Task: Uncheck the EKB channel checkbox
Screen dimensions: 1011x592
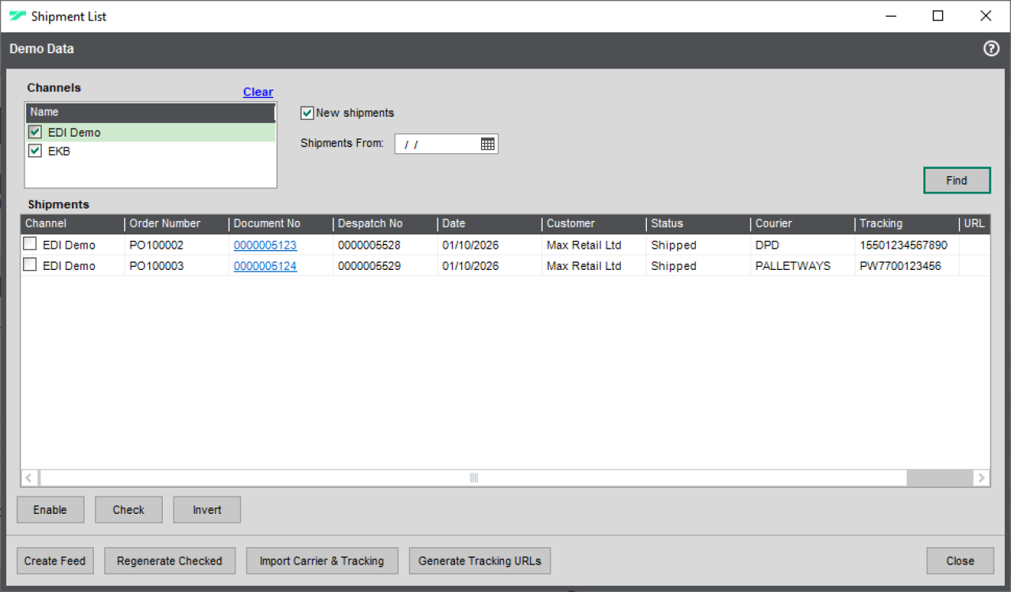Action: tap(35, 151)
